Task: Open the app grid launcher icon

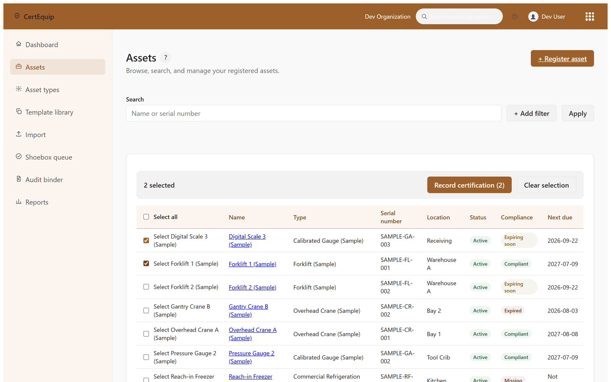Action: tap(589, 17)
